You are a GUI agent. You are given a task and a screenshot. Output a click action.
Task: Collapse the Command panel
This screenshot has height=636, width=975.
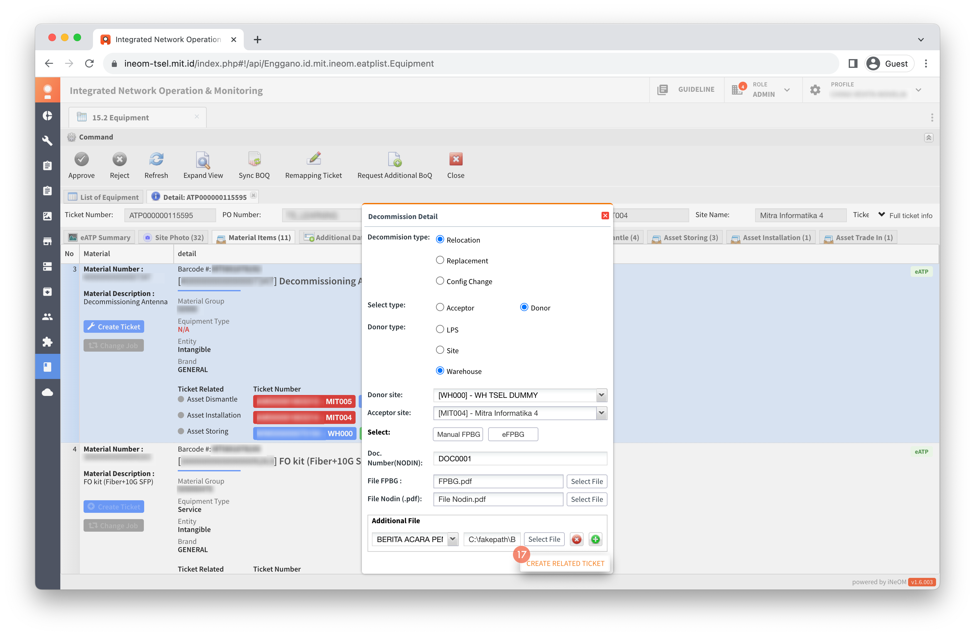[928, 137]
